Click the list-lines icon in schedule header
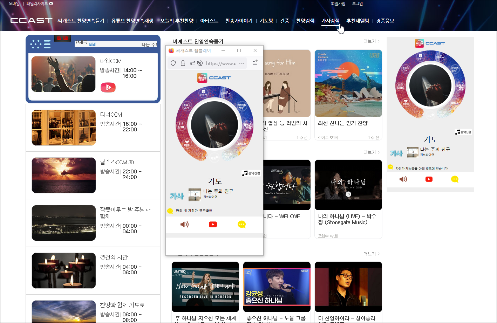The width and height of the screenshot is (497, 323). [x=47, y=44]
